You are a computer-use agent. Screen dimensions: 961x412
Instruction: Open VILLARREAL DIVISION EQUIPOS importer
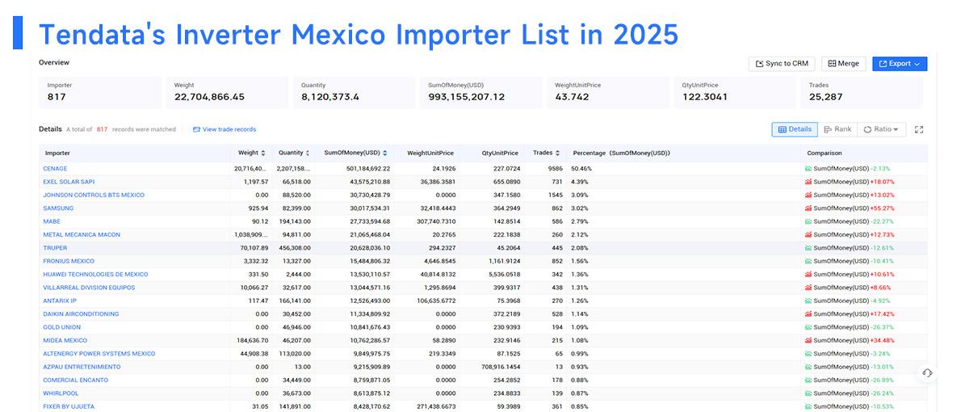click(89, 288)
